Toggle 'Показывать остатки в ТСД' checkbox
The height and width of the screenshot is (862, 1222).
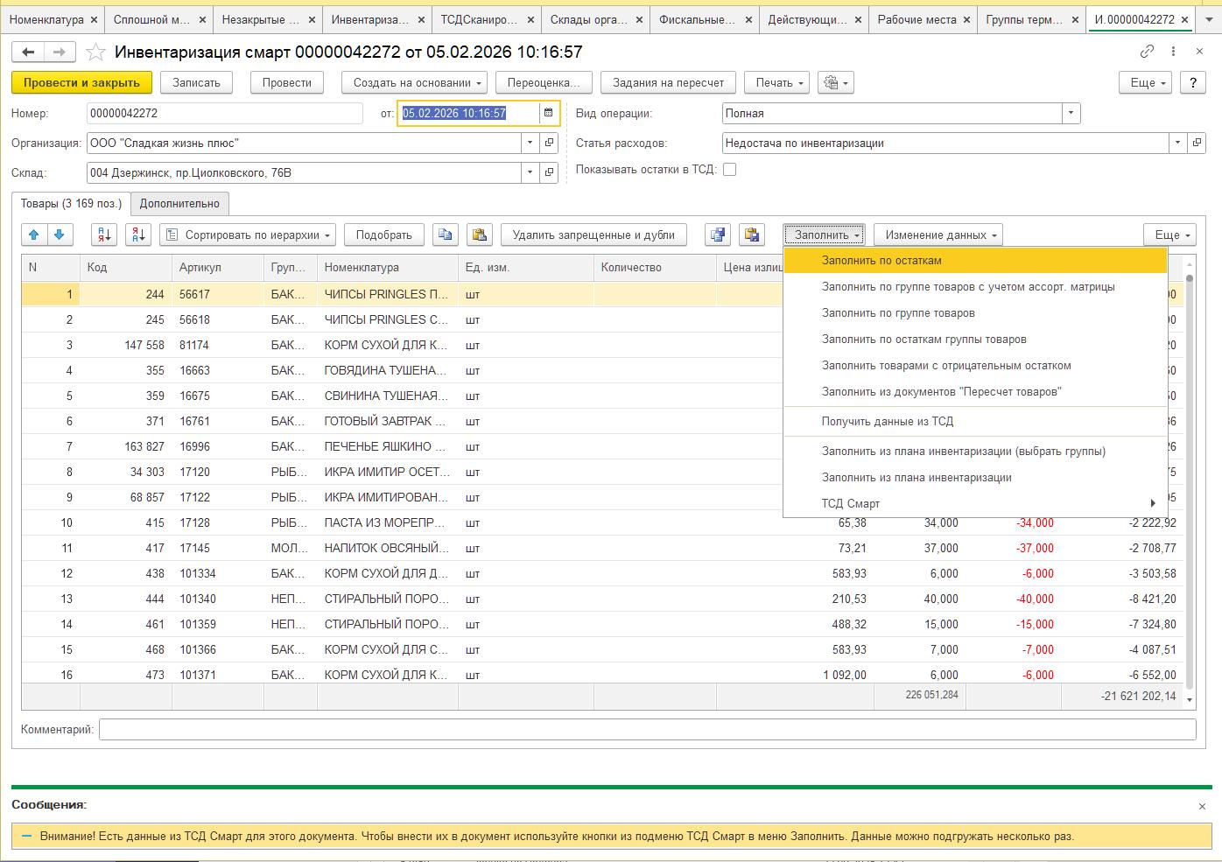point(729,170)
